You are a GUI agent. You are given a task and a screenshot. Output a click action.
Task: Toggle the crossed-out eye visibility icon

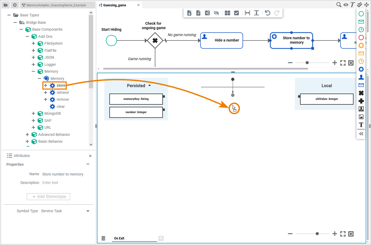(x=216, y=13)
